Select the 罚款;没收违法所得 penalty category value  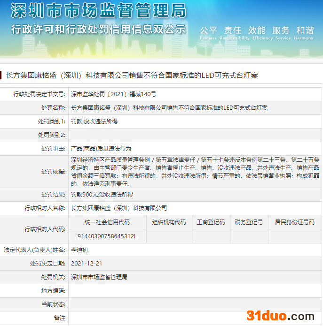coord(94,121)
